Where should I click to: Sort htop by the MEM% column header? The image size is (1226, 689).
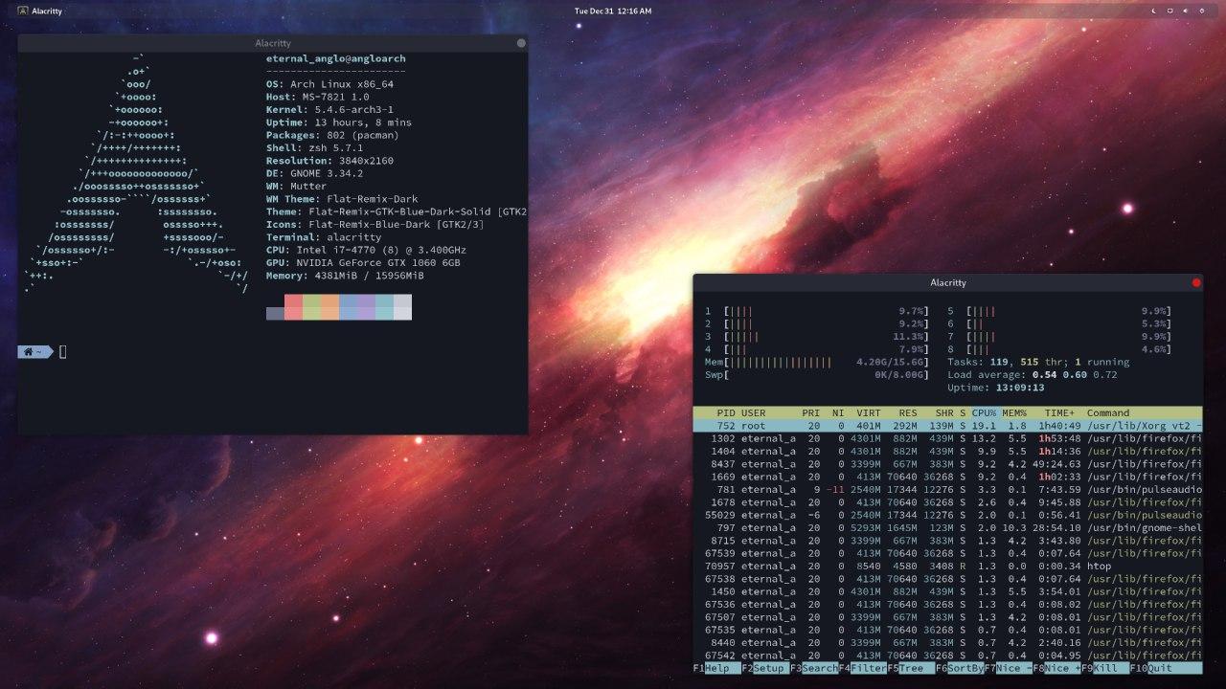click(x=1014, y=412)
